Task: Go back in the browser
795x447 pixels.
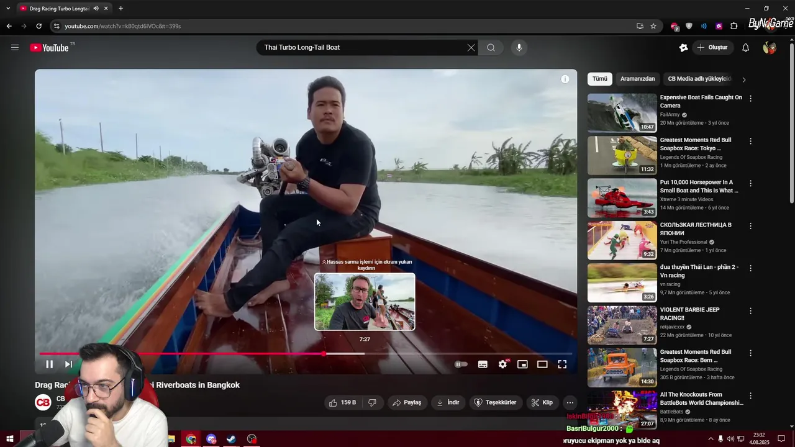Action: tap(9, 26)
